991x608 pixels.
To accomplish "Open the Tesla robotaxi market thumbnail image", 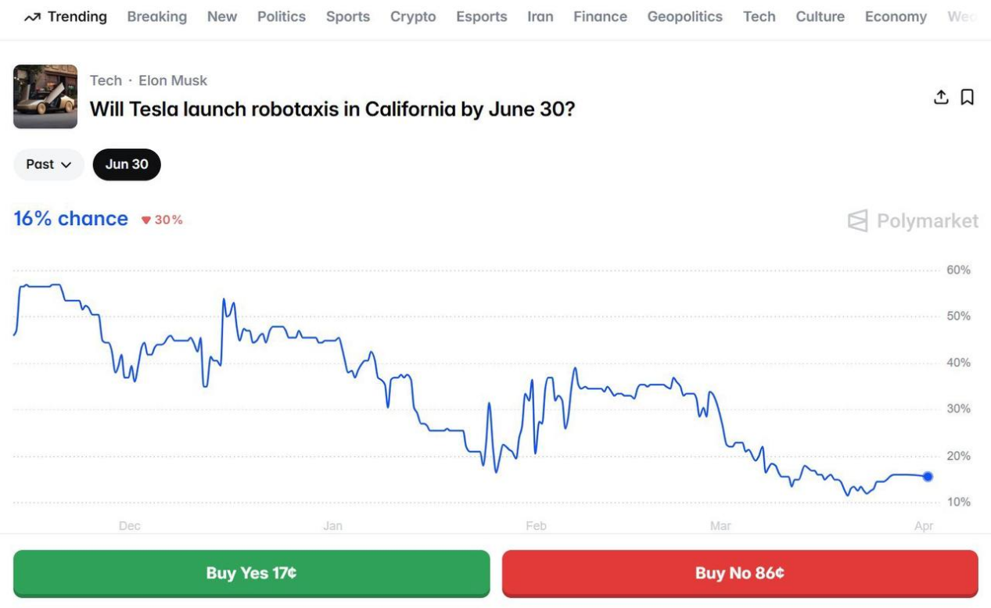I will 45,96.
